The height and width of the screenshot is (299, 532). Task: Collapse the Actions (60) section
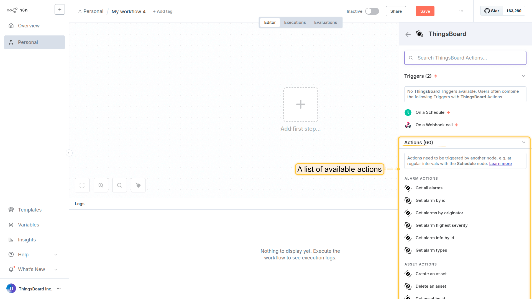(523, 142)
